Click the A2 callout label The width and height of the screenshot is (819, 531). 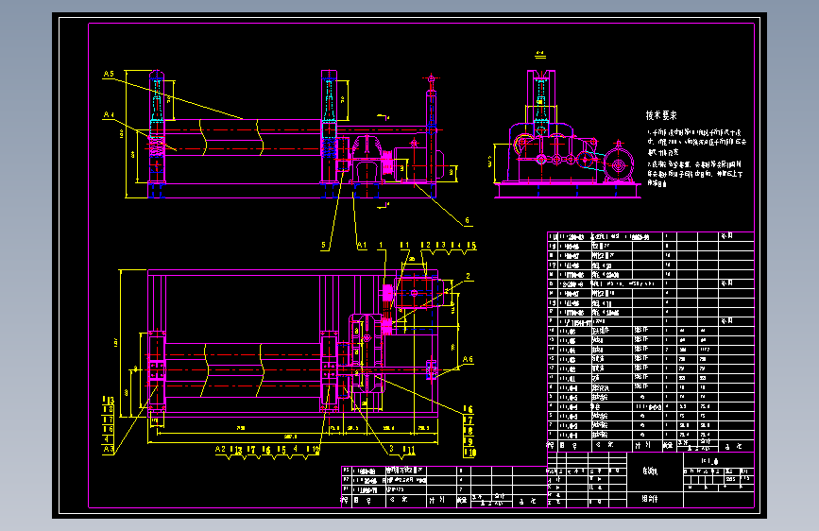click(220, 449)
